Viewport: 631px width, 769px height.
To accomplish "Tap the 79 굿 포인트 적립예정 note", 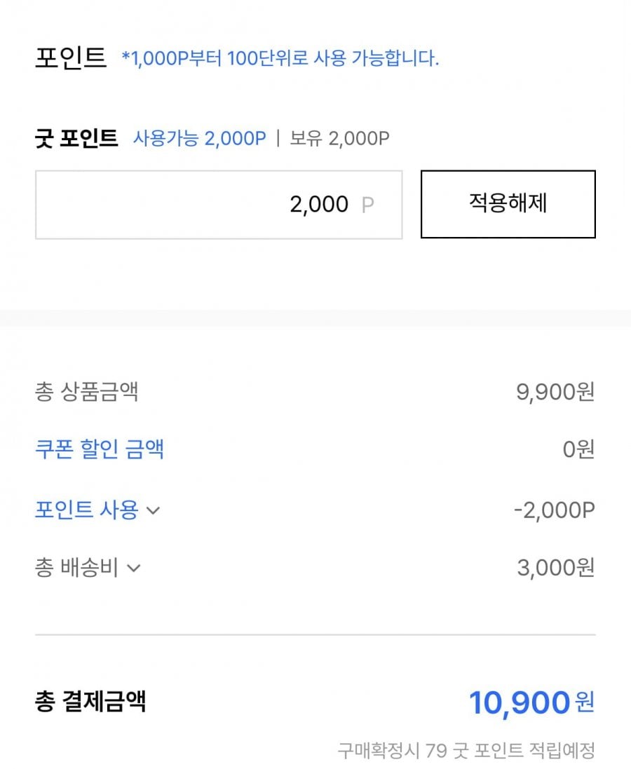I will (466, 751).
